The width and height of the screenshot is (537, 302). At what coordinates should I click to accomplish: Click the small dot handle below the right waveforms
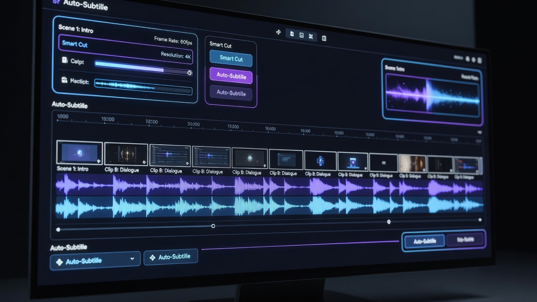tap(389, 222)
